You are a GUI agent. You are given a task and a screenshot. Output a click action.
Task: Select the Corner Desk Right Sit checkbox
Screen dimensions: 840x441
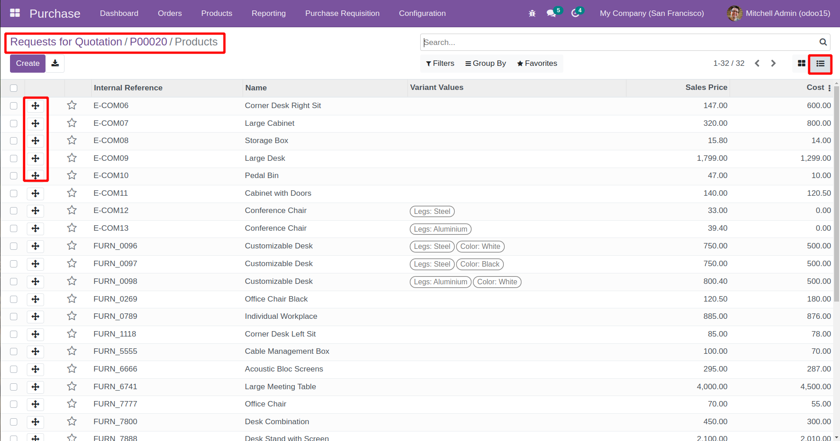coord(14,106)
